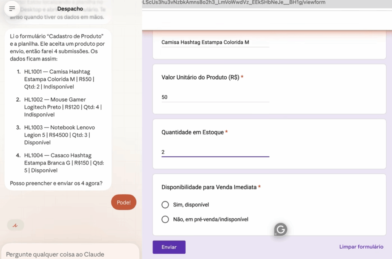392x259 pixels.
Task: Click 'Posso preencher e enviar os 4 agora?' text
Action: pyautogui.click(x=56, y=183)
